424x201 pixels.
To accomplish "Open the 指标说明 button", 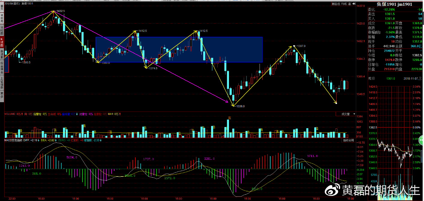I will pos(349,141).
